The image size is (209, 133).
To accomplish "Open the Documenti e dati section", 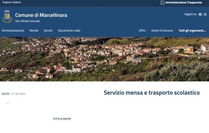I will pos(69,30).
